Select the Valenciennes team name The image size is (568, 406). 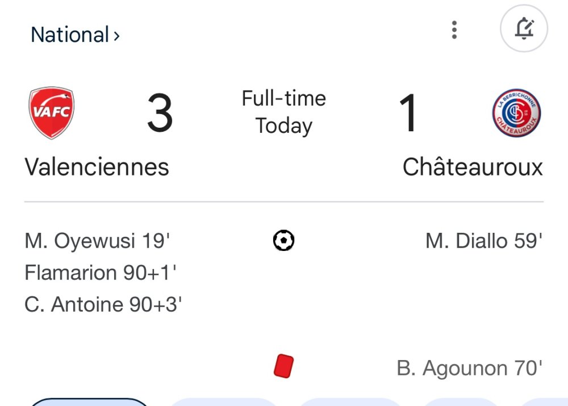click(x=97, y=168)
